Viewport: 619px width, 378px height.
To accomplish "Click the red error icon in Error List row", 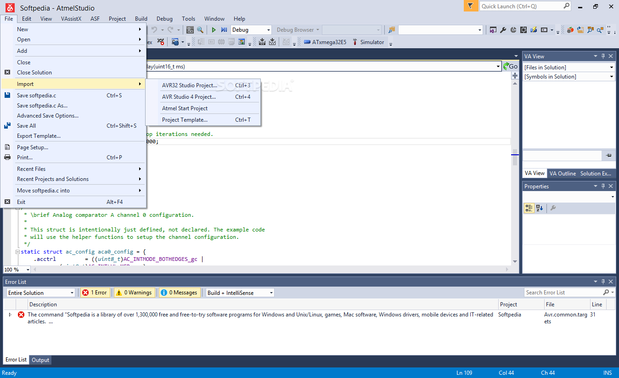I will coord(21,315).
